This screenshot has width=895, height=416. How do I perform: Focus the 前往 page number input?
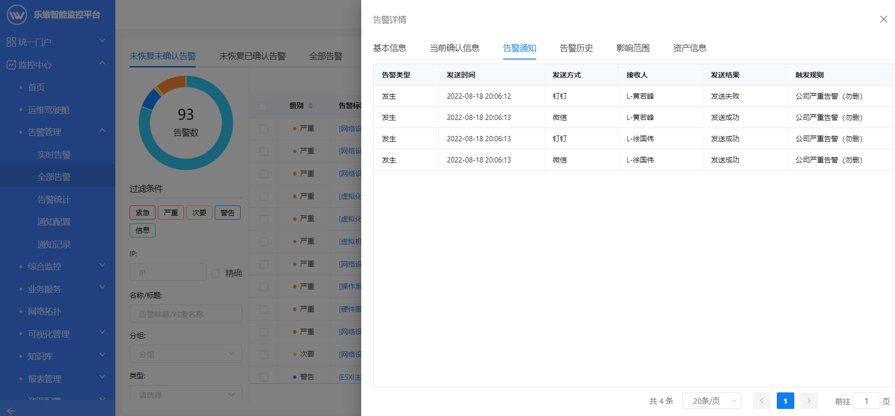[x=866, y=401]
